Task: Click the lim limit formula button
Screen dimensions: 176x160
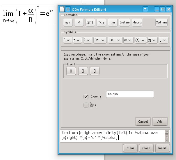Action: tap(113, 22)
